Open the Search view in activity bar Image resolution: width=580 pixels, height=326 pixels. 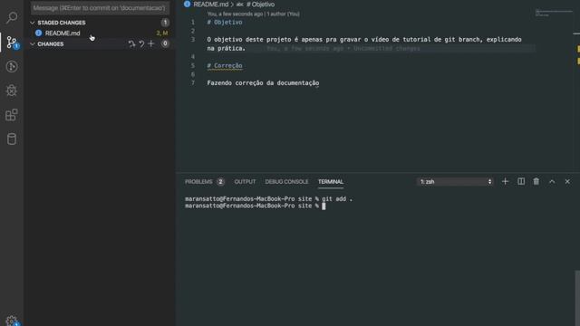[12, 17]
